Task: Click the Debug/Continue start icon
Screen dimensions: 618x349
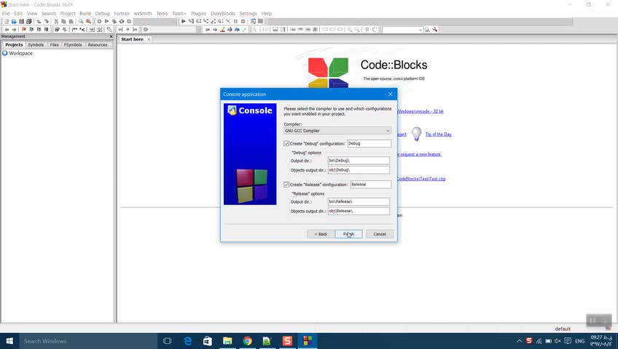Action: (183, 21)
